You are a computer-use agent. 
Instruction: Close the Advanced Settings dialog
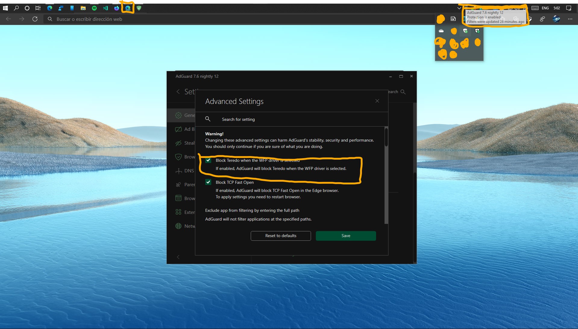pyautogui.click(x=377, y=101)
